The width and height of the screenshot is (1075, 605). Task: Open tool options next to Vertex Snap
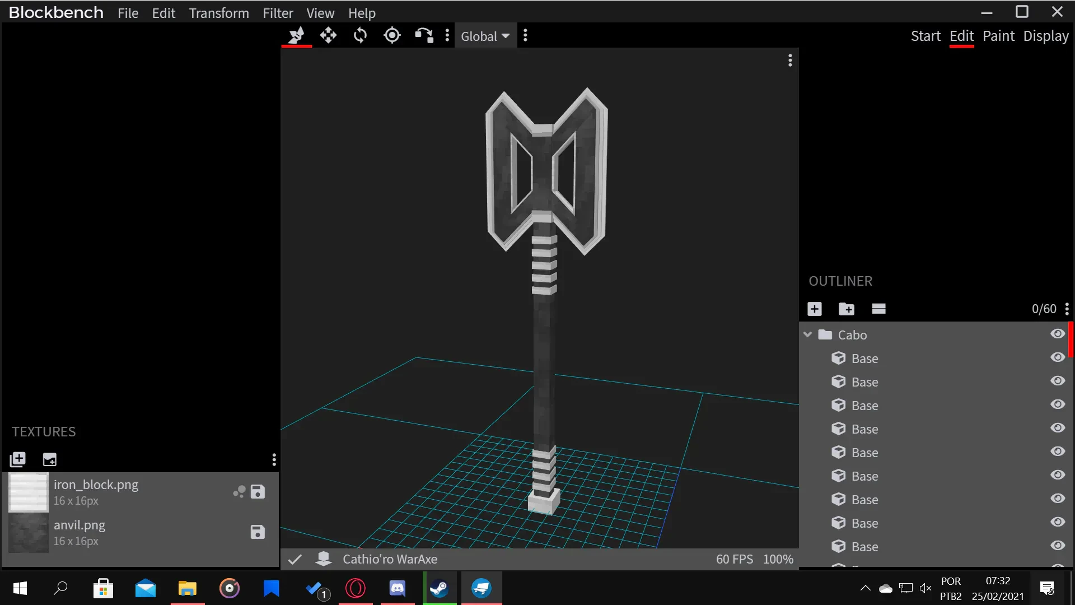pos(447,35)
